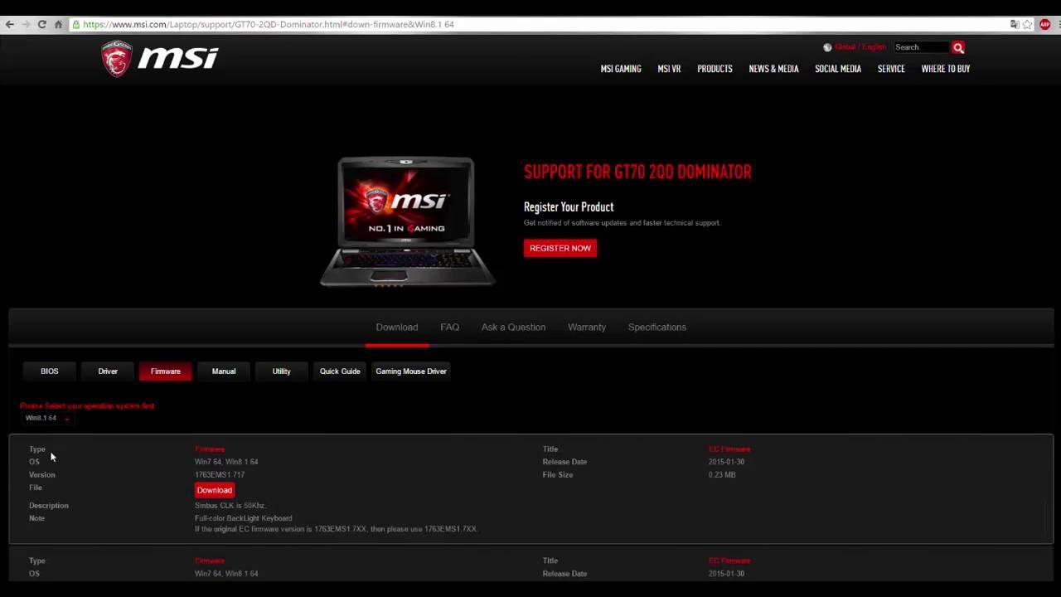Switch to the FAQ tab
Viewport: 1061px width, 597px height.
click(x=449, y=328)
